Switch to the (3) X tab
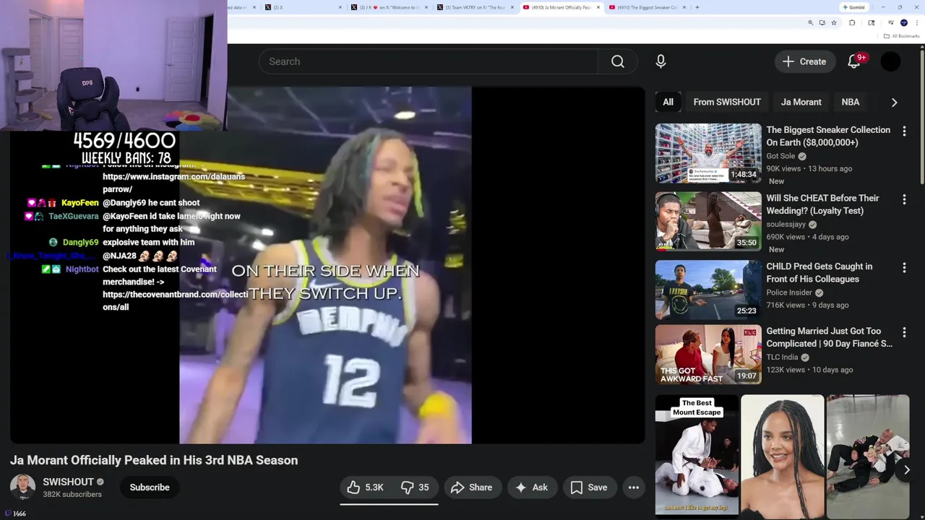 click(x=304, y=7)
